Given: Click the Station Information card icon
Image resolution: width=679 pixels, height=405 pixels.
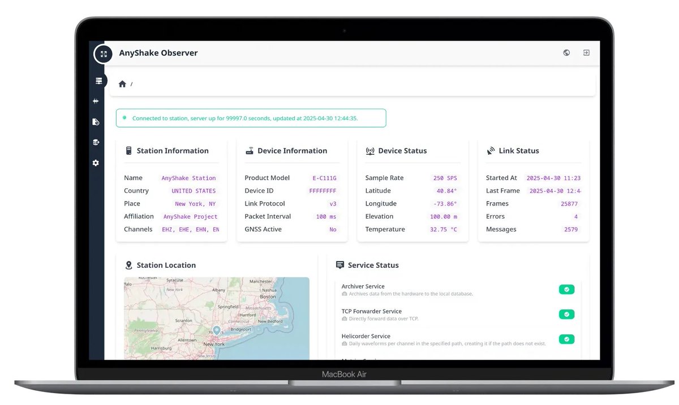Looking at the screenshot, I should 128,151.
